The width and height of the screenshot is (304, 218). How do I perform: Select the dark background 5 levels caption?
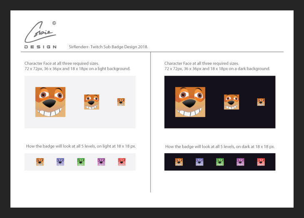220,146
